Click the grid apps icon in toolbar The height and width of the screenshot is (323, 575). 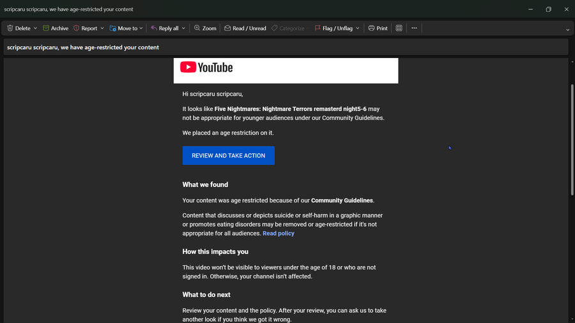(399, 28)
